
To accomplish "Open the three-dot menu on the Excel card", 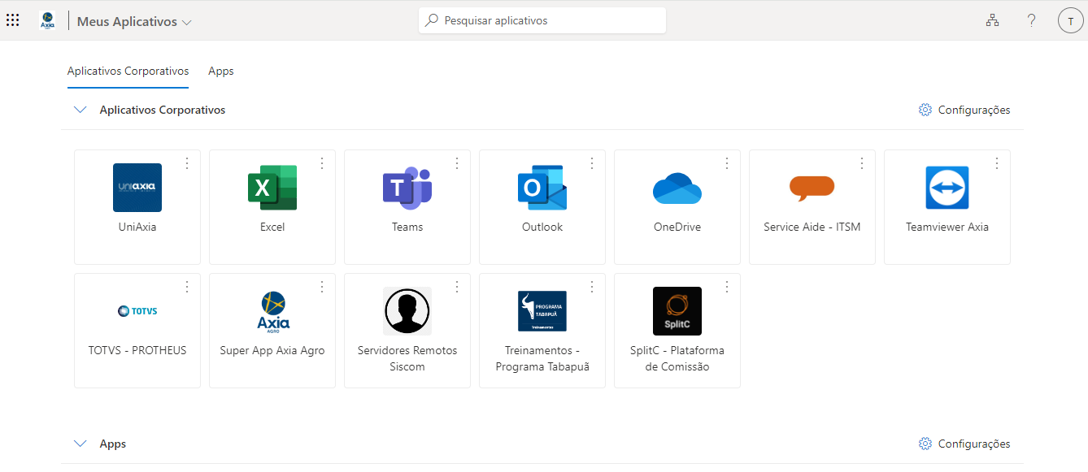I will [x=322, y=163].
